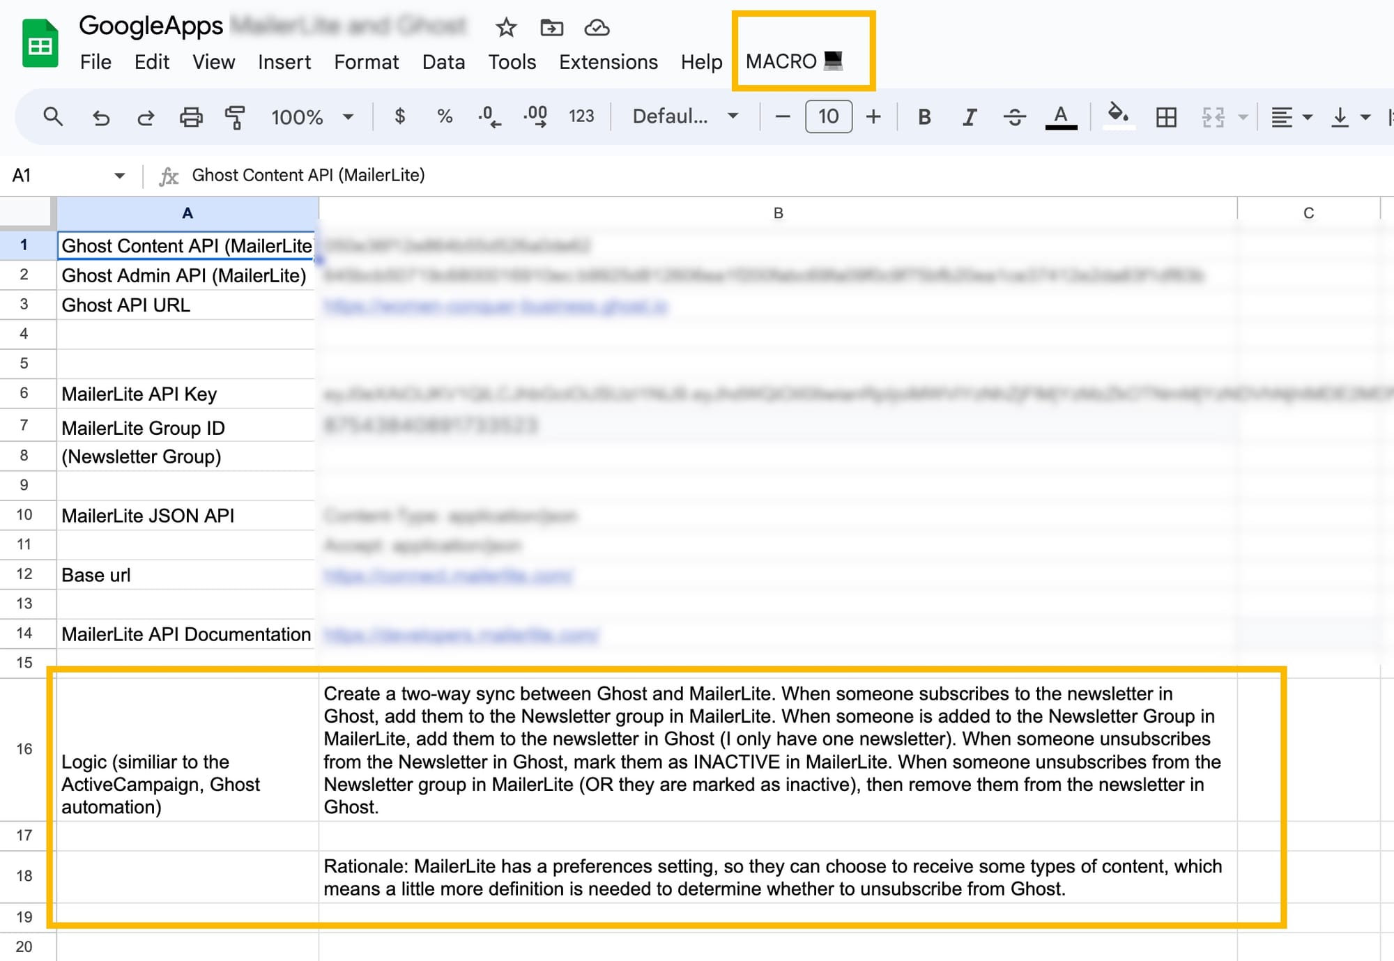
Task: Toggle bold formatting
Action: click(924, 116)
